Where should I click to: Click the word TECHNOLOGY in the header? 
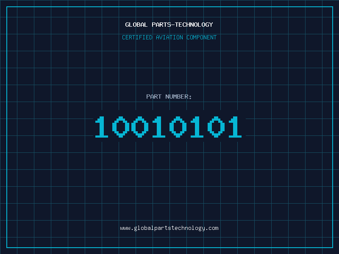194,25
